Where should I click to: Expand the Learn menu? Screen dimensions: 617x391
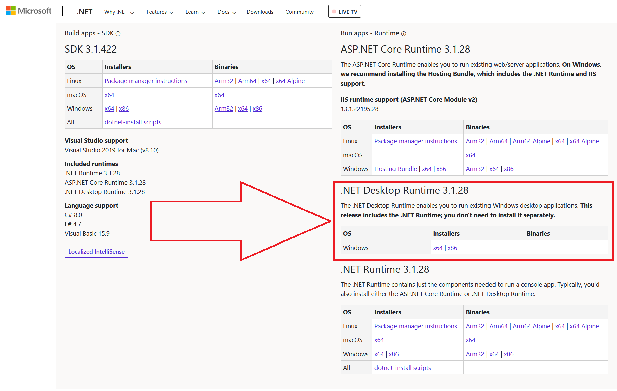[195, 12]
